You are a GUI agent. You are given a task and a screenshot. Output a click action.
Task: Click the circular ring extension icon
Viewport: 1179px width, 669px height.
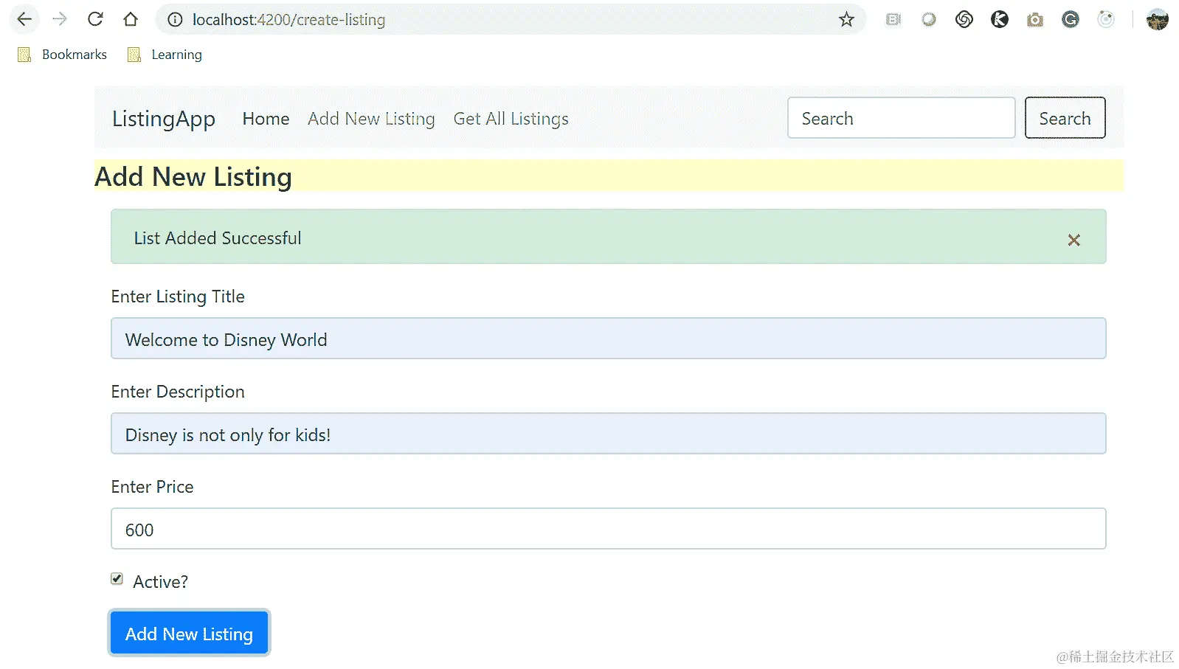pyautogui.click(x=929, y=20)
